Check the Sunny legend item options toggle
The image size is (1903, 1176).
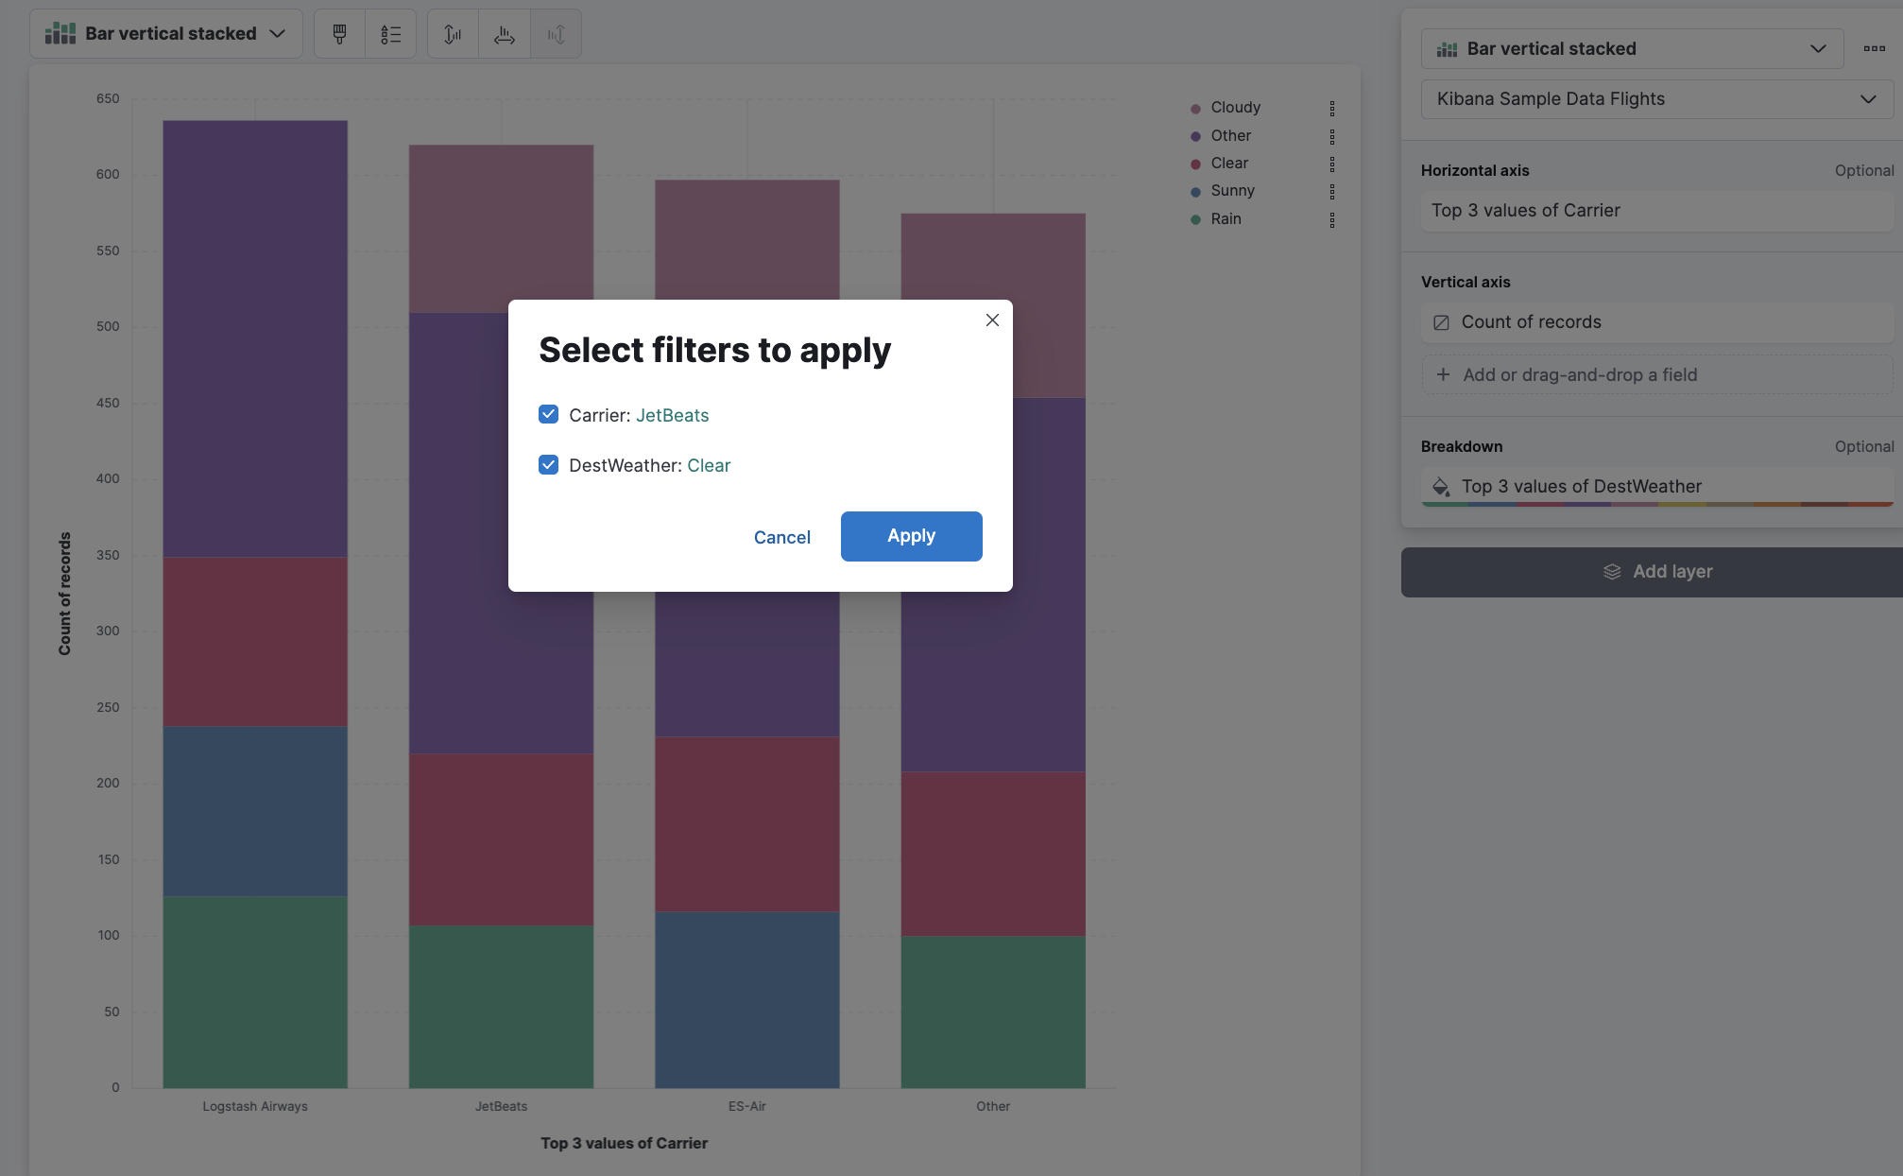click(x=1332, y=191)
